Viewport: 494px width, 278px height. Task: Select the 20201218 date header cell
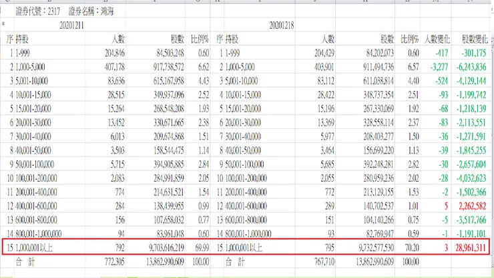[281, 25]
